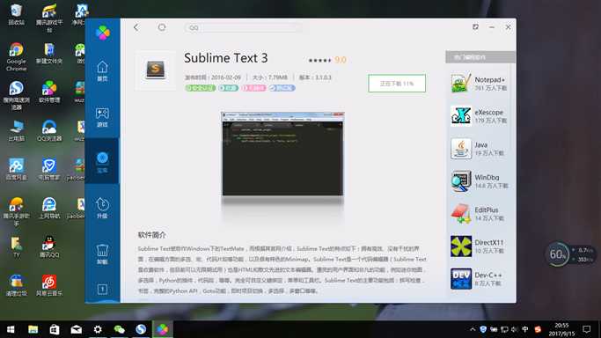Image resolution: width=601 pixels, height=338 pixels.
Task: Click the blue tag badge under app info
Action: [x=282, y=88]
